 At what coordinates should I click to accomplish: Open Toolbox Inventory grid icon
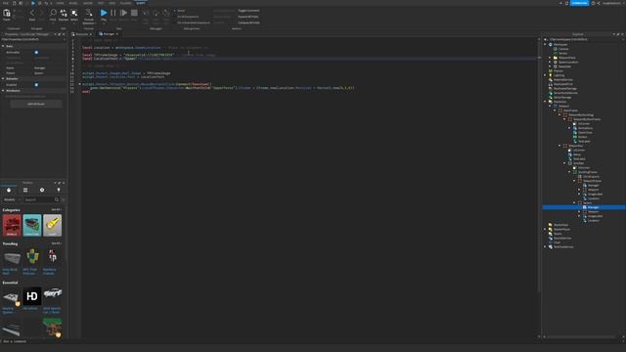click(x=25, y=190)
